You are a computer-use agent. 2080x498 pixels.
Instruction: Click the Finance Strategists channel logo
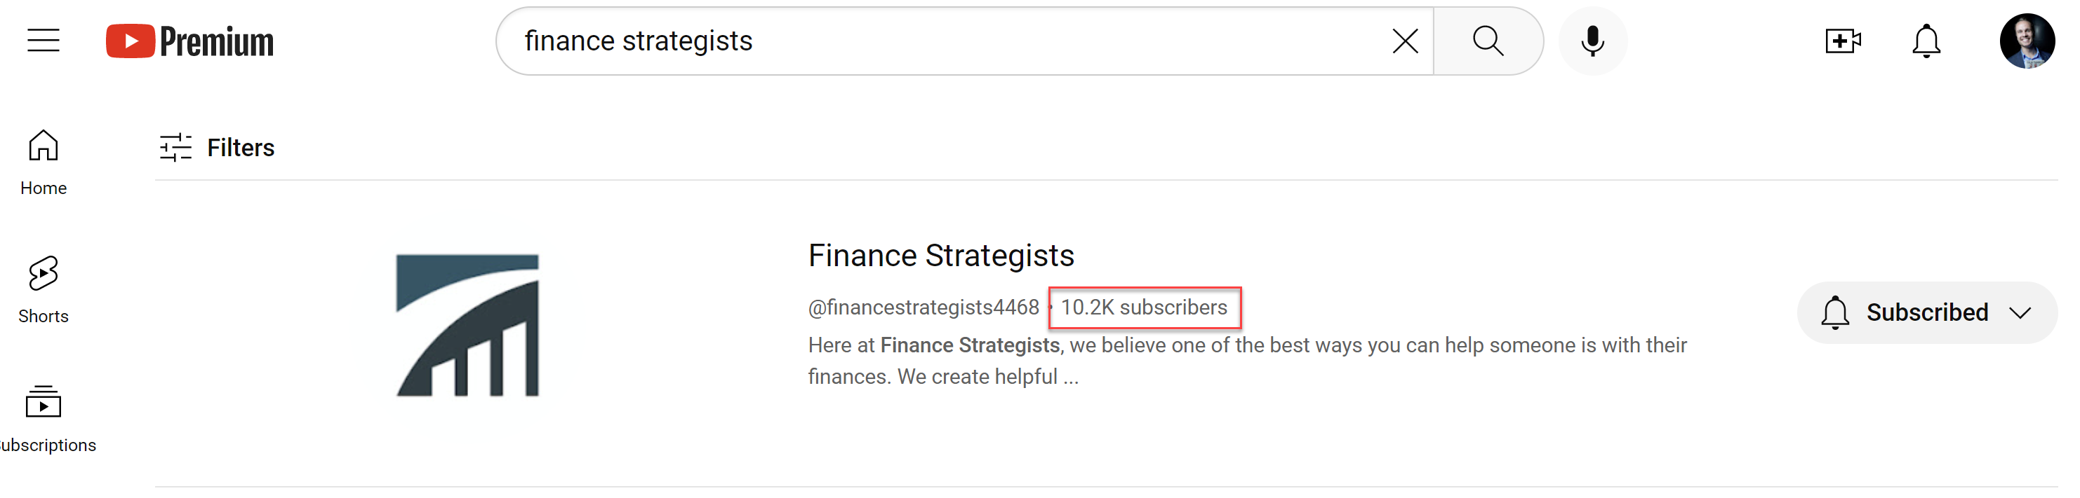coord(467,326)
